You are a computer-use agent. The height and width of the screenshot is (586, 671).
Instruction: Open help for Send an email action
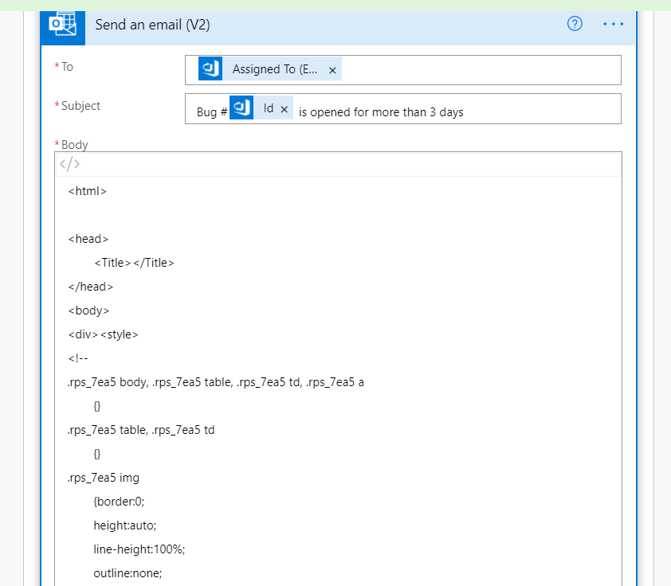point(575,24)
